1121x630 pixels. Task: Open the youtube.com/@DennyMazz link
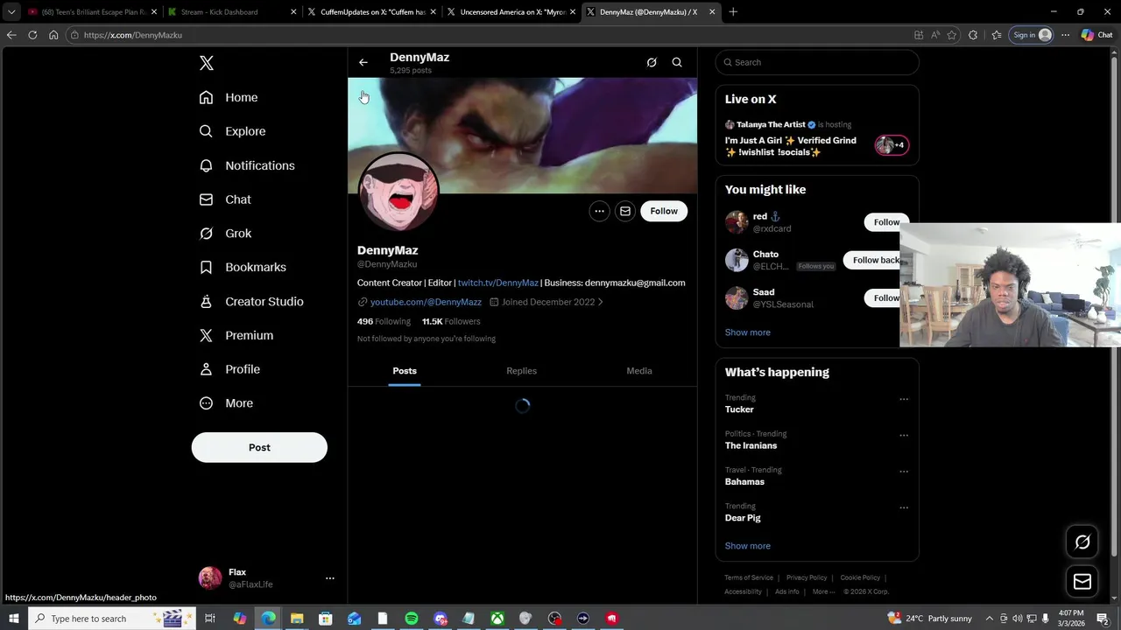[426, 302]
